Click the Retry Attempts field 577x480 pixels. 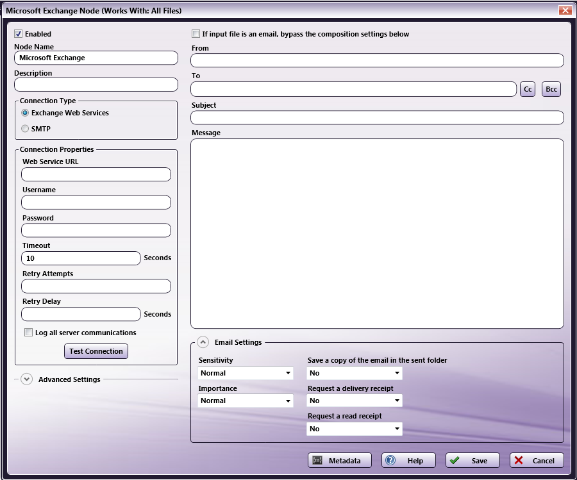(96, 286)
